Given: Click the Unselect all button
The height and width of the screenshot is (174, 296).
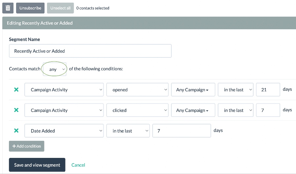Looking at the screenshot, I should (61, 8).
